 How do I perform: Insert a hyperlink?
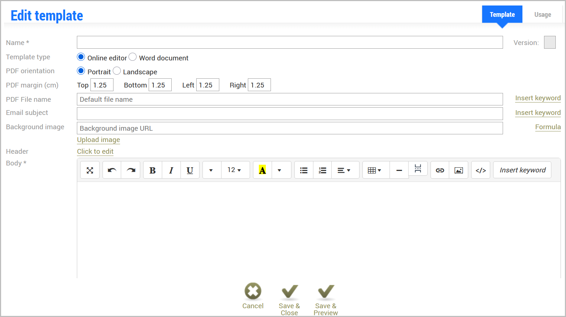(x=440, y=170)
